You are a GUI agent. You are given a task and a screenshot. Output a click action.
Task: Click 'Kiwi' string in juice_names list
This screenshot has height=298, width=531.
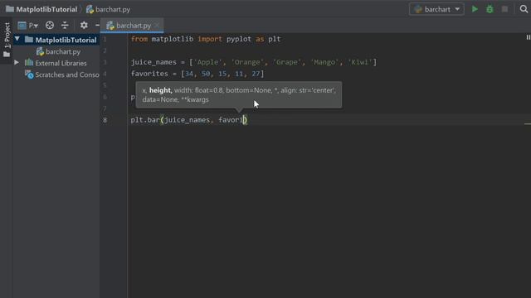pos(360,62)
